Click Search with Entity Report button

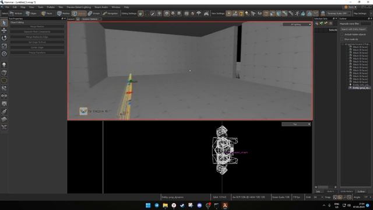point(353,29)
